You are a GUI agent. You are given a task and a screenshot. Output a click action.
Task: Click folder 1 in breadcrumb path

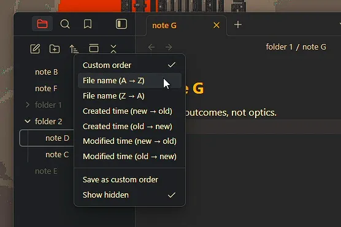coord(279,47)
